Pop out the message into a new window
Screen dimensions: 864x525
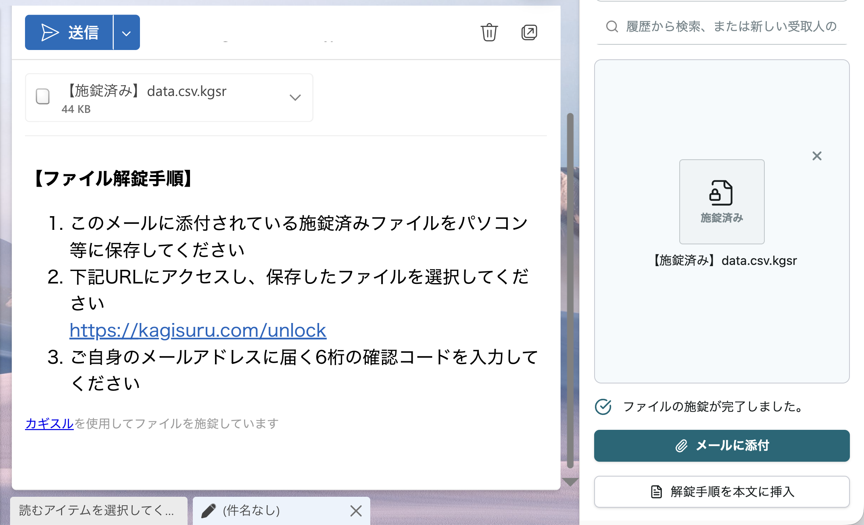click(529, 32)
